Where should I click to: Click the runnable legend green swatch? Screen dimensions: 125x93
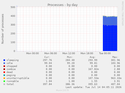pos(4,81)
